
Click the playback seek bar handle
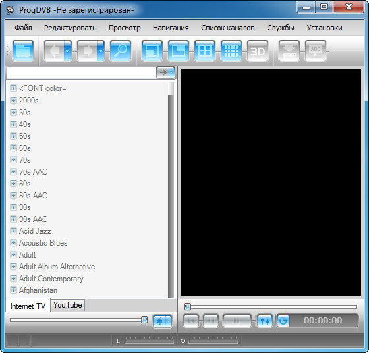(188, 306)
